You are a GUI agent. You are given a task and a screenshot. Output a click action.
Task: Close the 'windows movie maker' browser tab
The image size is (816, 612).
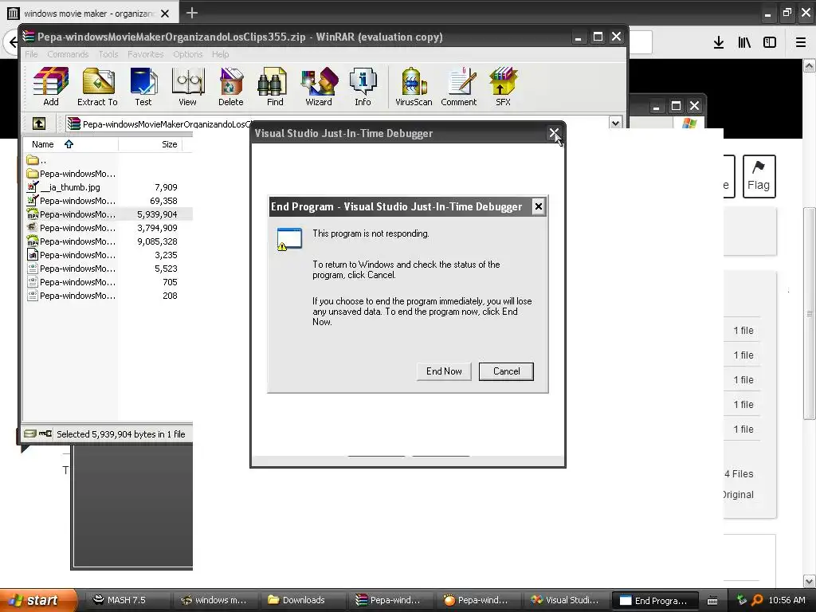(x=165, y=14)
